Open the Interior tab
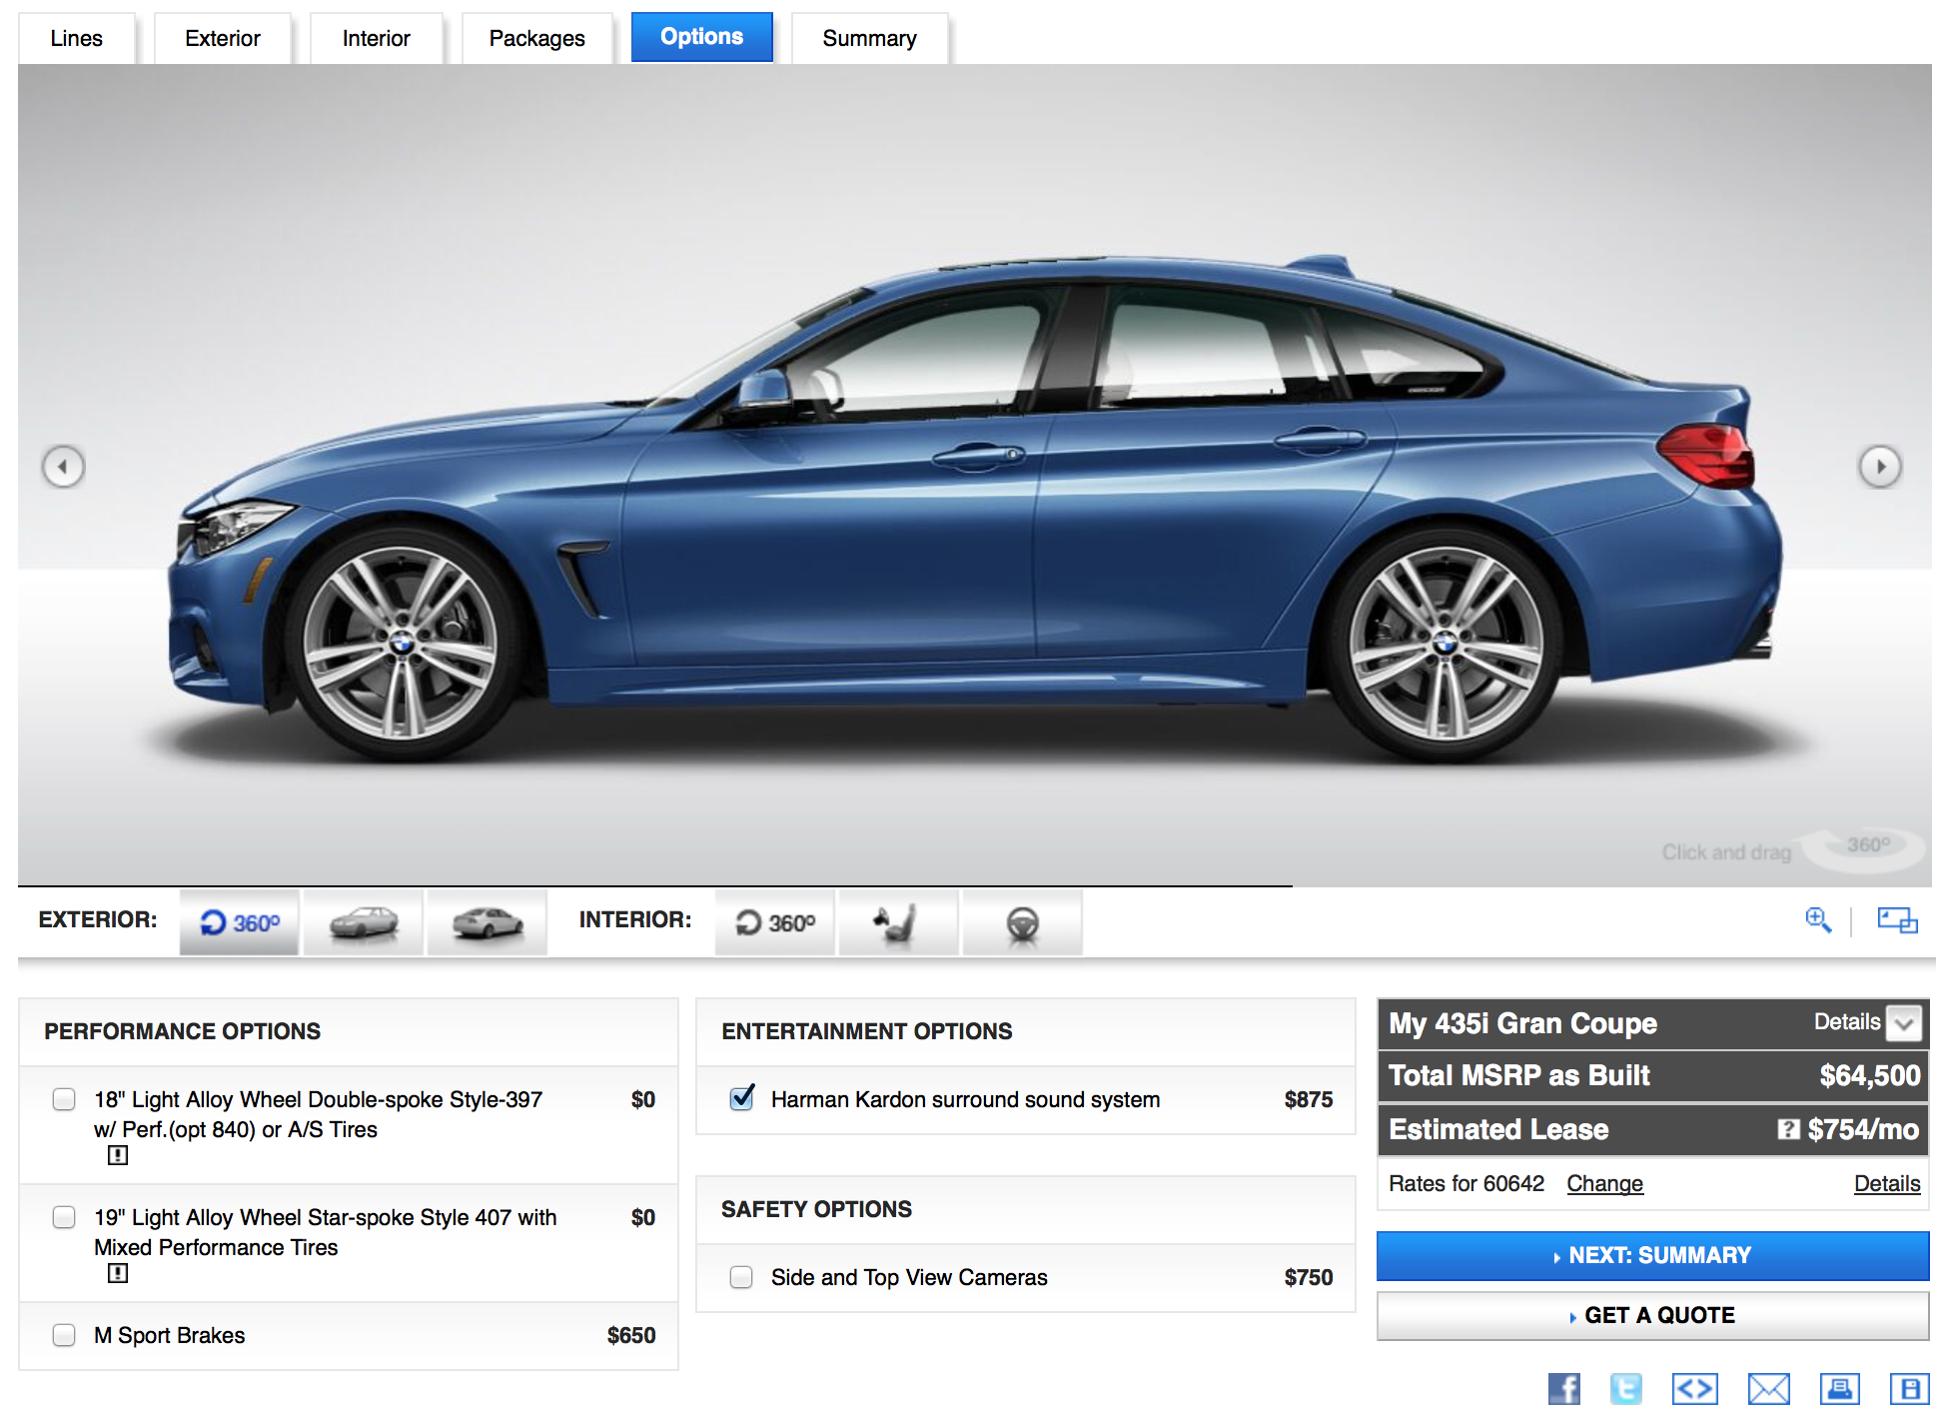 point(377,38)
